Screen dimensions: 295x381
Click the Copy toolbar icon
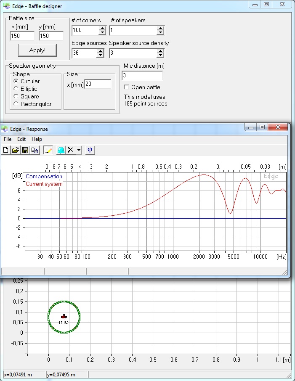coord(35,150)
